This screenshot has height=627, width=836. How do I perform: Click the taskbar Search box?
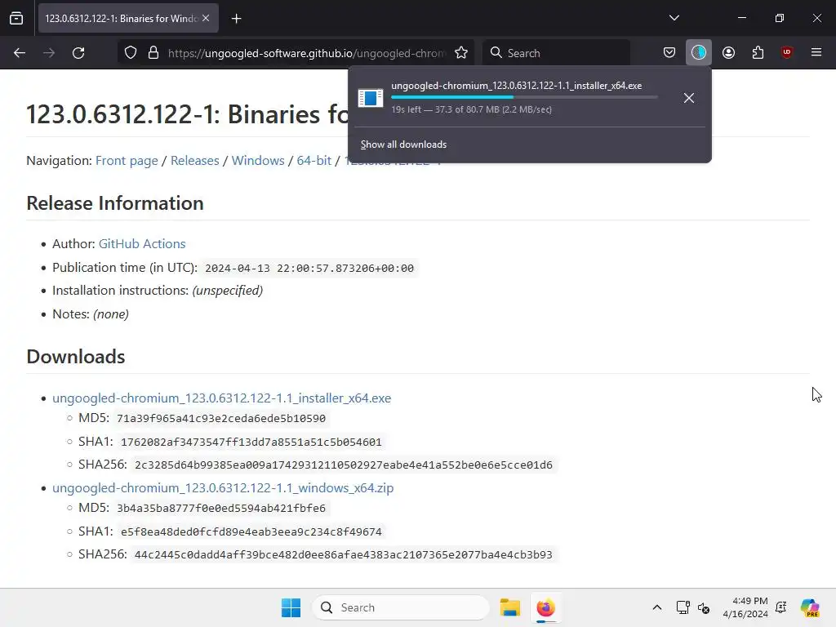tap(401, 607)
